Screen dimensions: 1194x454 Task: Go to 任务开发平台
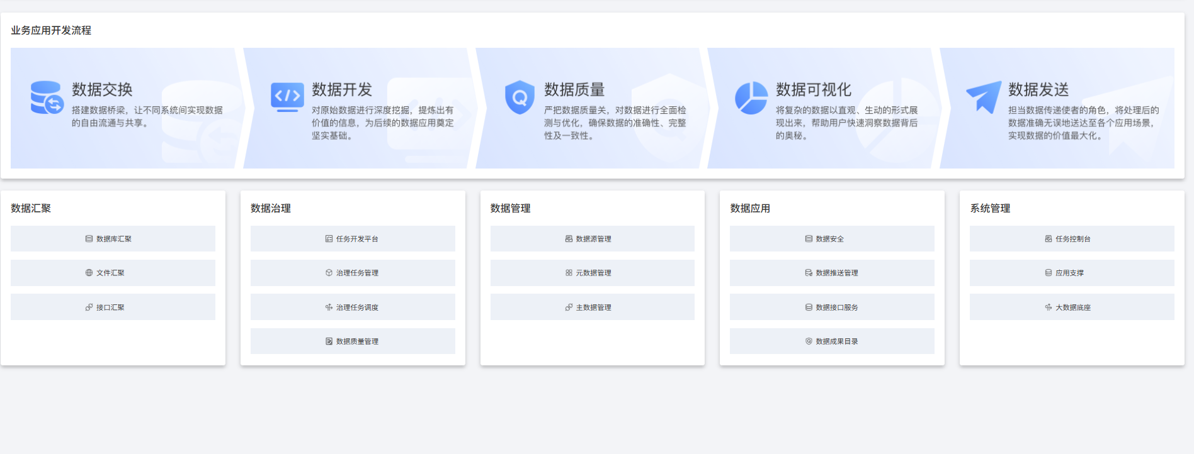(353, 239)
